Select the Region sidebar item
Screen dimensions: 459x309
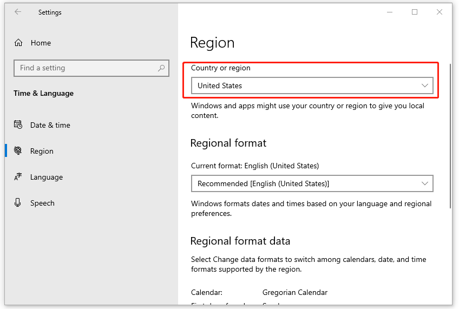coord(91,151)
